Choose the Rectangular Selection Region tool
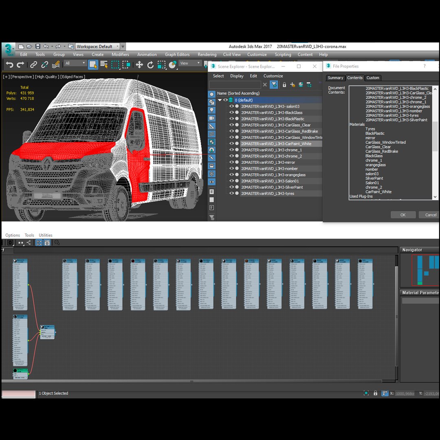 (115, 65)
